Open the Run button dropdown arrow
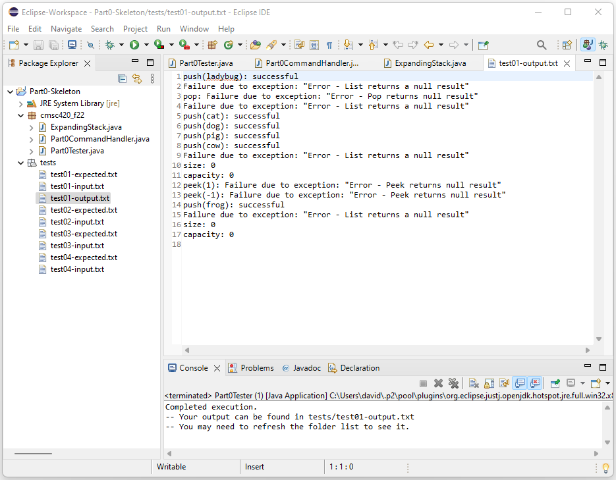Image resolution: width=616 pixels, height=480 pixels. click(x=146, y=45)
